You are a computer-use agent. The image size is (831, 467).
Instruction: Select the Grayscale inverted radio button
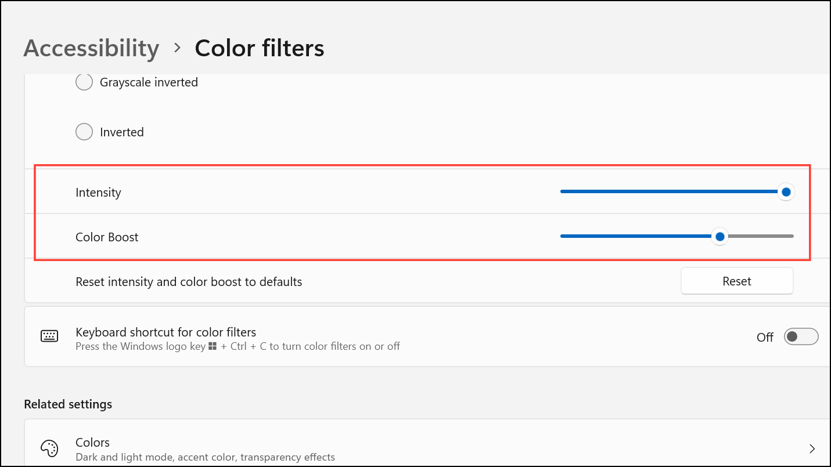point(84,82)
